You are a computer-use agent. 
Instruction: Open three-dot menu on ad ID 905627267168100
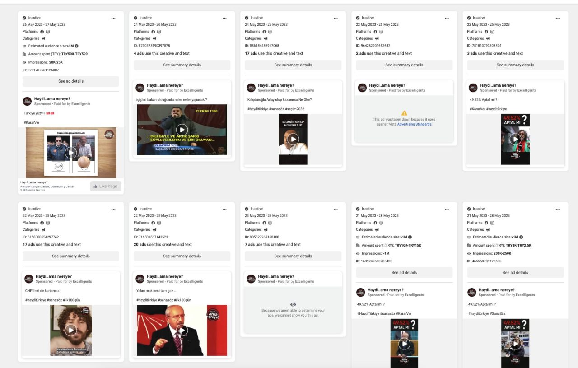[336, 209]
